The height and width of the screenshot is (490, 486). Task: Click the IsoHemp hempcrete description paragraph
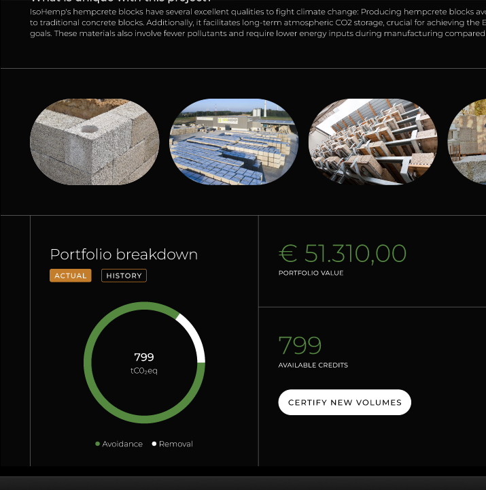point(258,22)
